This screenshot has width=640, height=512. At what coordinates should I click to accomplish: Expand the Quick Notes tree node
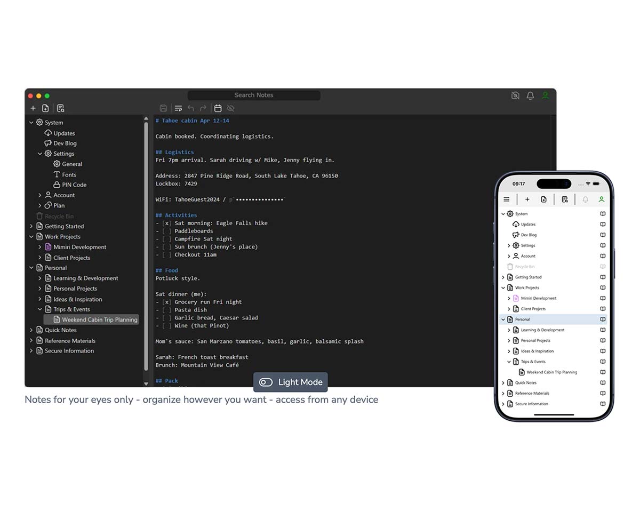pos(31,330)
